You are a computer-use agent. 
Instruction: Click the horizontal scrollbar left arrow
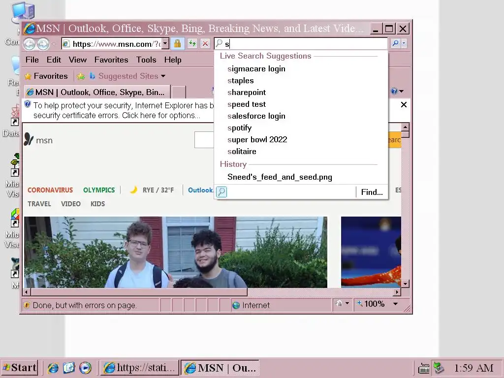(x=27, y=292)
